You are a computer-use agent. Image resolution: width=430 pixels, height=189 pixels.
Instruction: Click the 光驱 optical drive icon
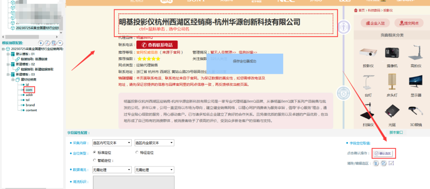coord(392,112)
